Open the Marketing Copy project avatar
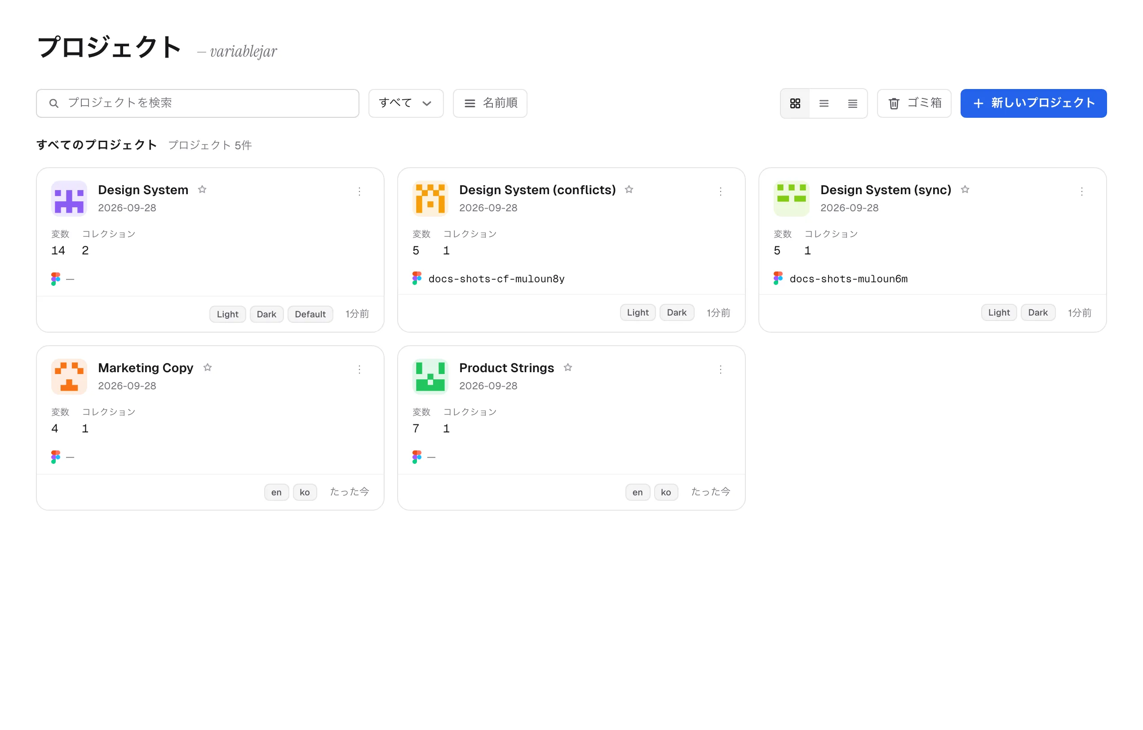Screen dimensions: 1143x730 coord(69,377)
